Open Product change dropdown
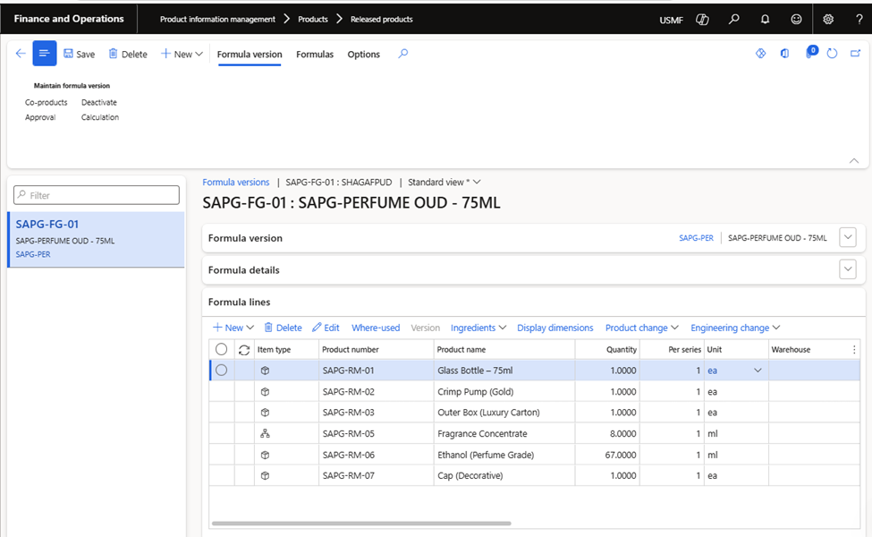 (642, 328)
